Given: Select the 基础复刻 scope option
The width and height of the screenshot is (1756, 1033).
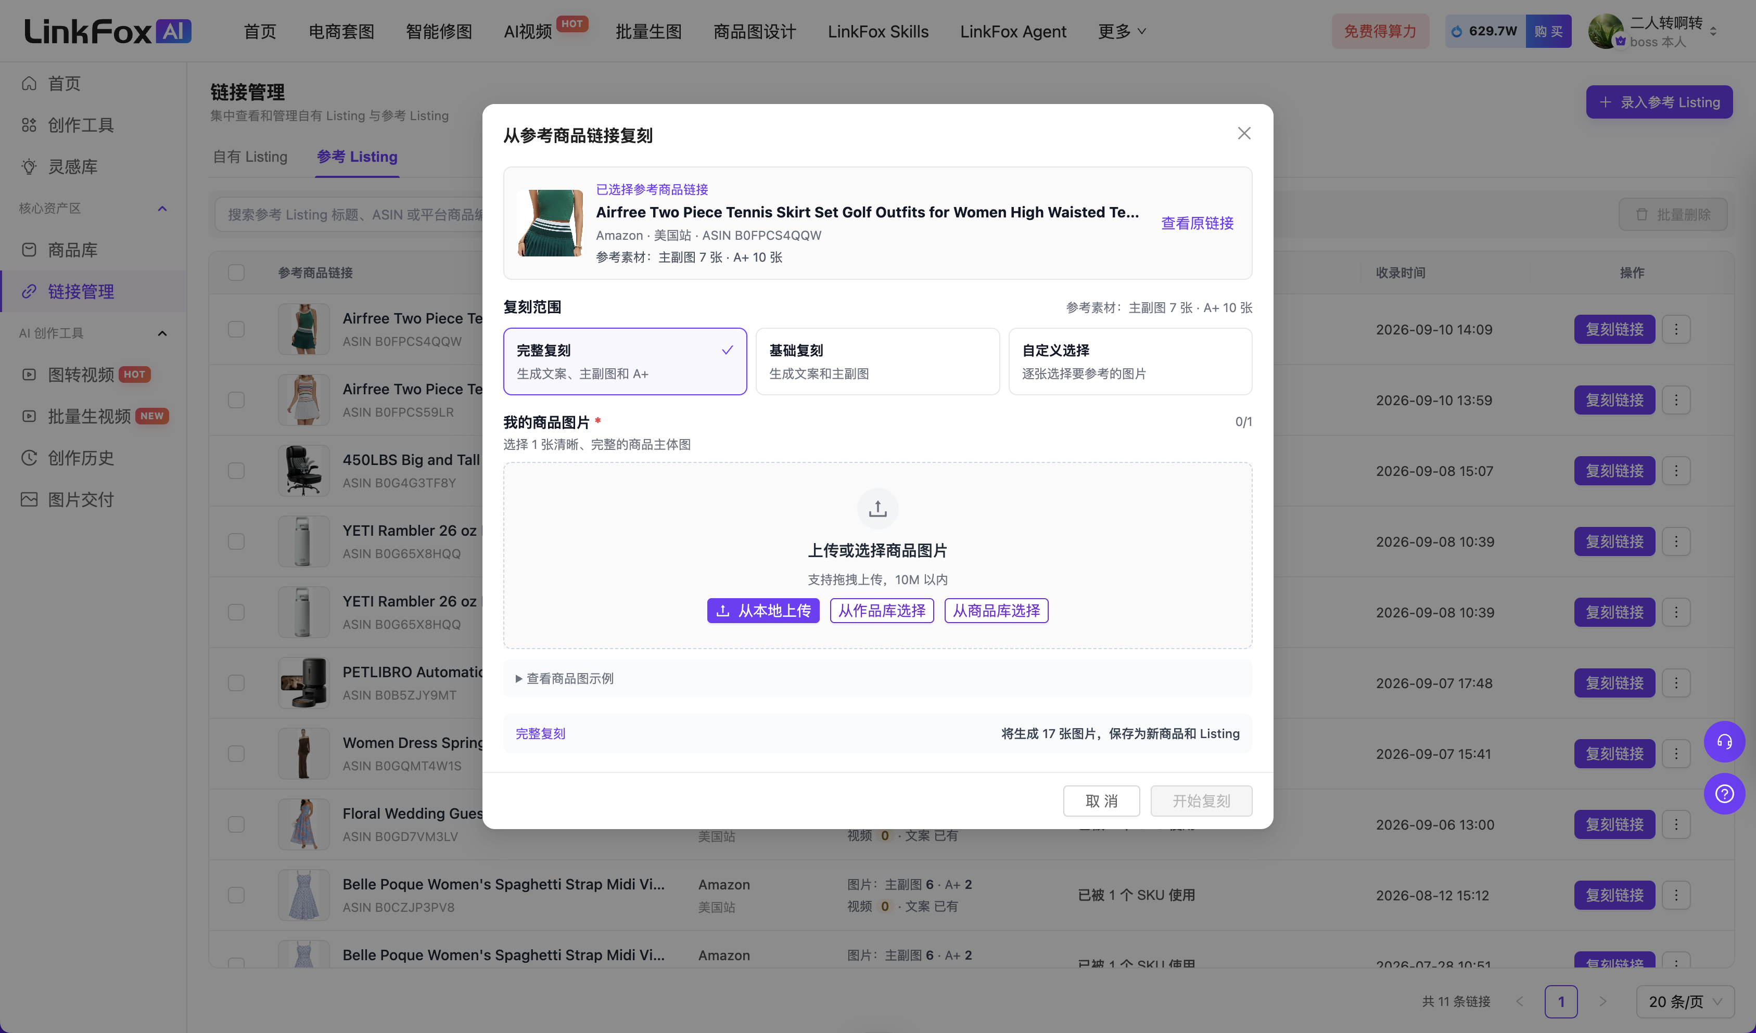Looking at the screenshot, I should click(x=877, y=361).
